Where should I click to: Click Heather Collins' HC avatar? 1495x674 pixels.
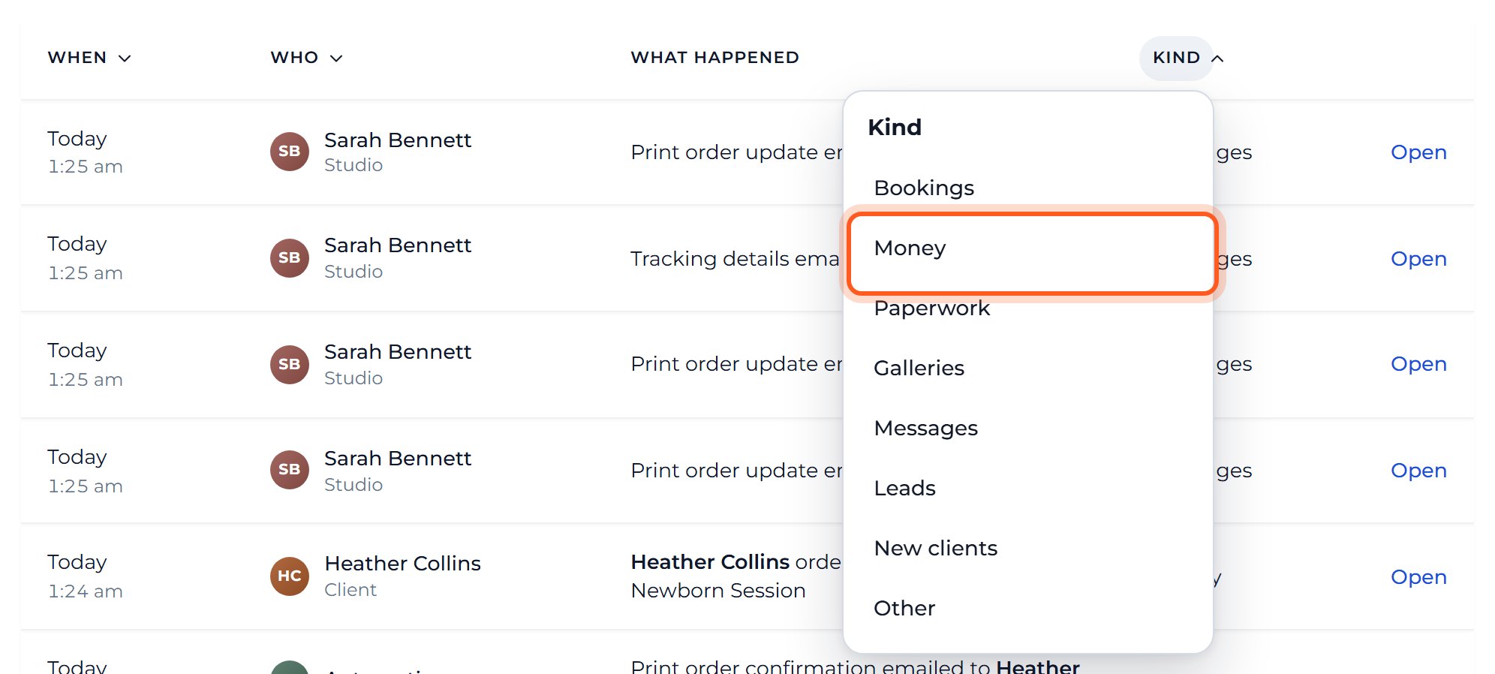pos(289,576)
